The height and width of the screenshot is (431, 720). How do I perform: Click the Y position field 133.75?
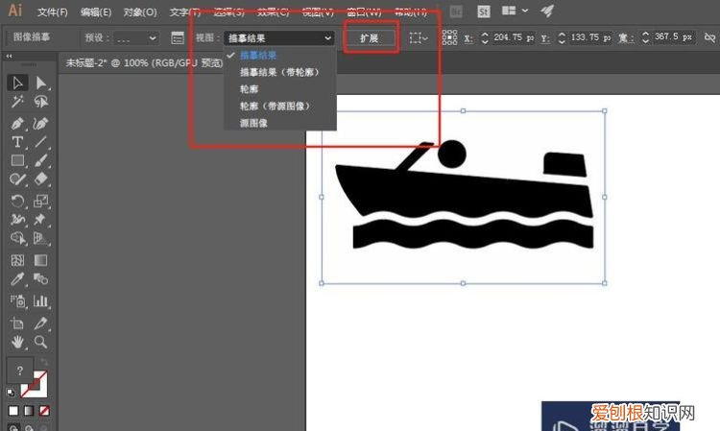[x=590, y=37]
